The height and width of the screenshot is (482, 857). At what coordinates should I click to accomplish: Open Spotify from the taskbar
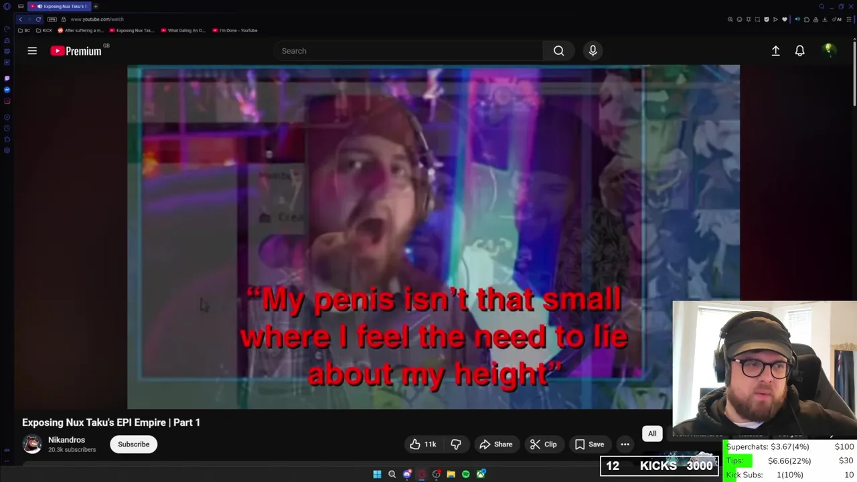tap(465, 474)
